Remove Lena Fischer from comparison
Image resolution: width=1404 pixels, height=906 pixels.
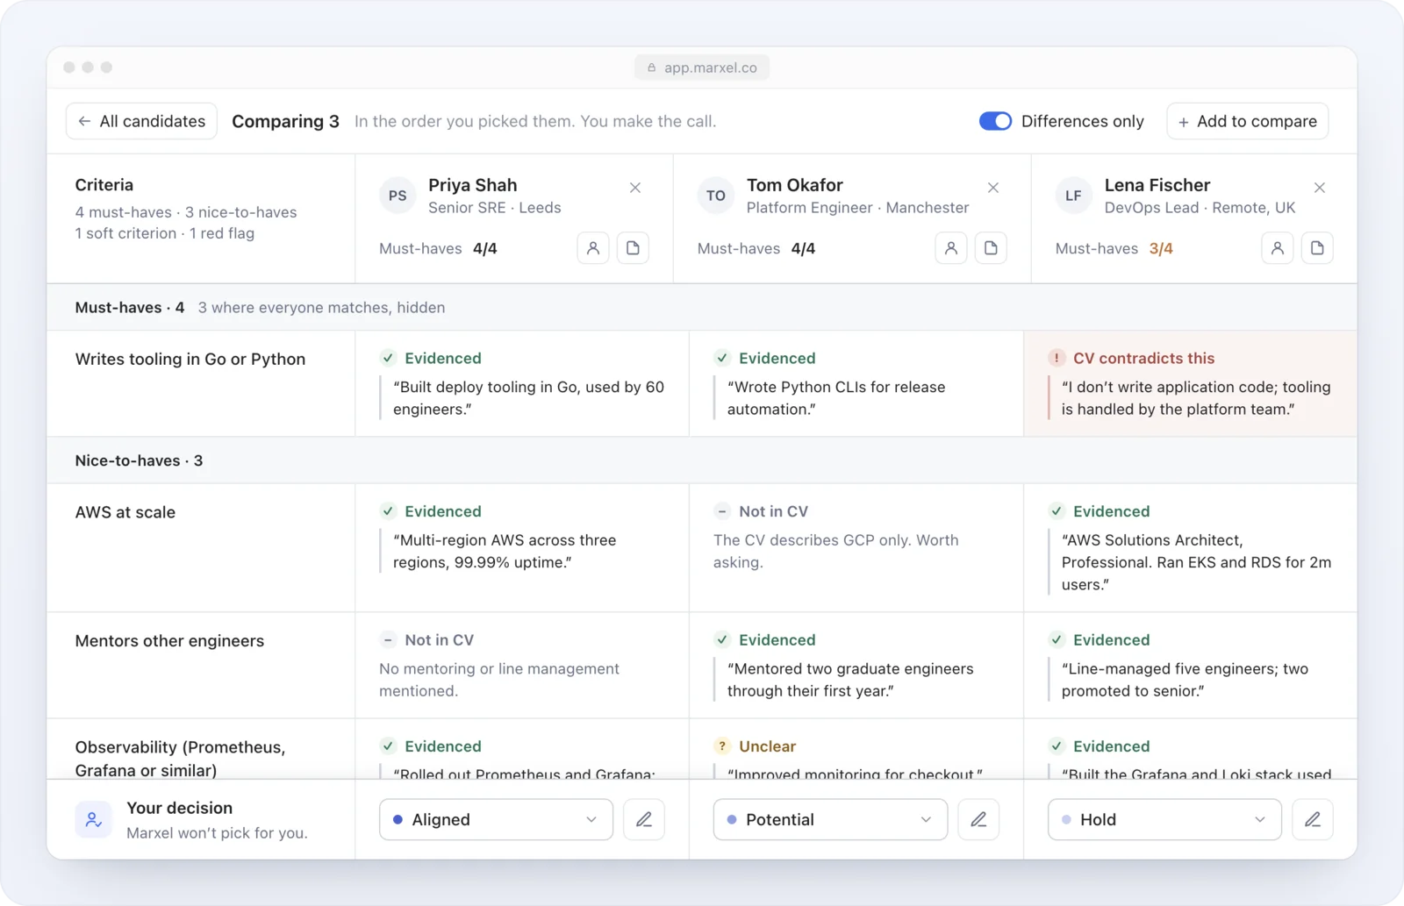1320,188
